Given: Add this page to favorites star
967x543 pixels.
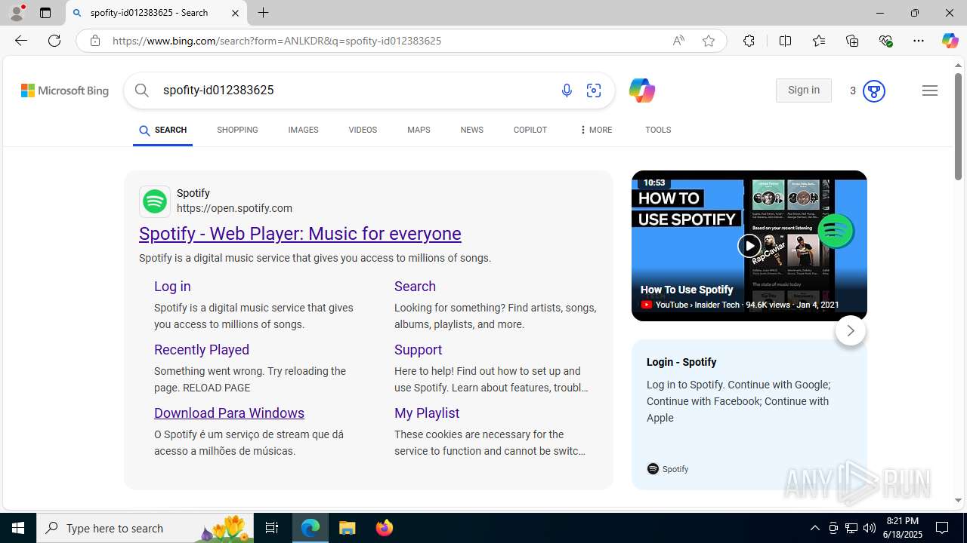Looking at the screenshot, I should [709, 41].
